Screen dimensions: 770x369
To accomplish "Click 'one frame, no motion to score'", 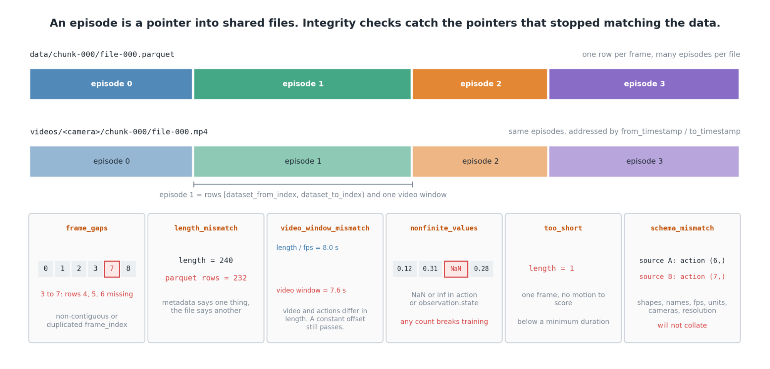I will pos(563,299).
